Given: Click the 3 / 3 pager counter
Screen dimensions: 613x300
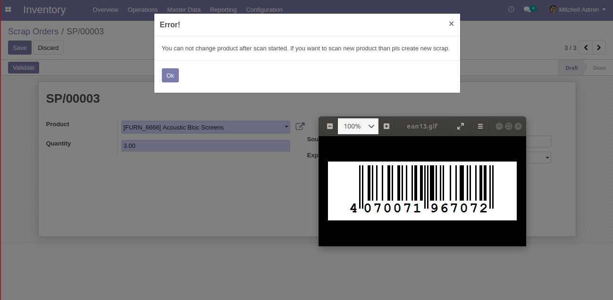Looking at the screenshot, I should pos(570,48).
